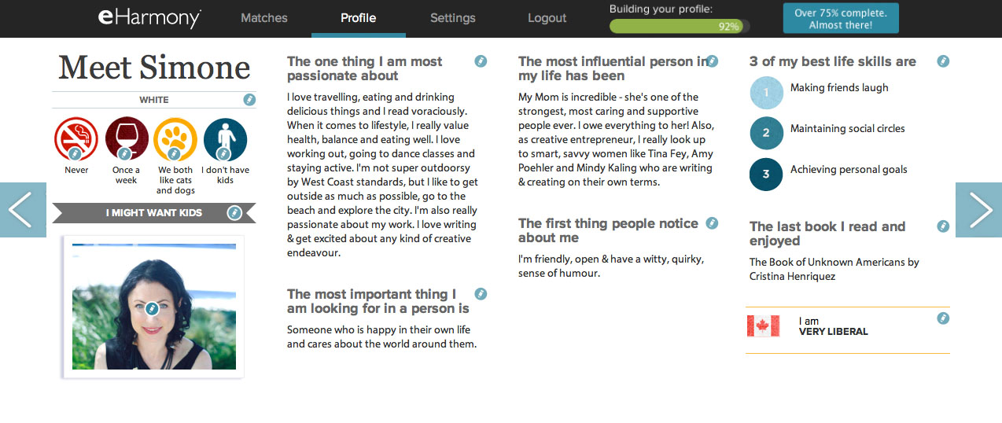The height and width of the screenshot is (423, 1002).
Task: Click the Logout link
Action: click(x=547, y=18)
